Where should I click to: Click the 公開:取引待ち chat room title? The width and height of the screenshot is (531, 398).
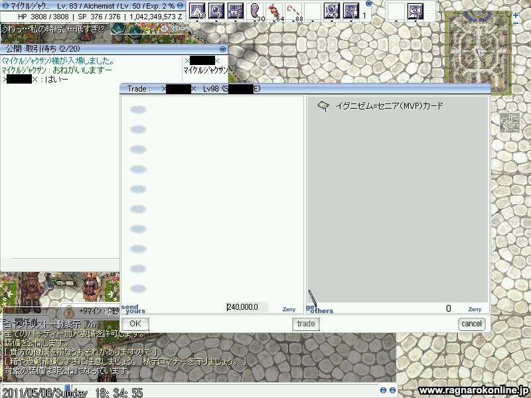click(x=43, y=49)
